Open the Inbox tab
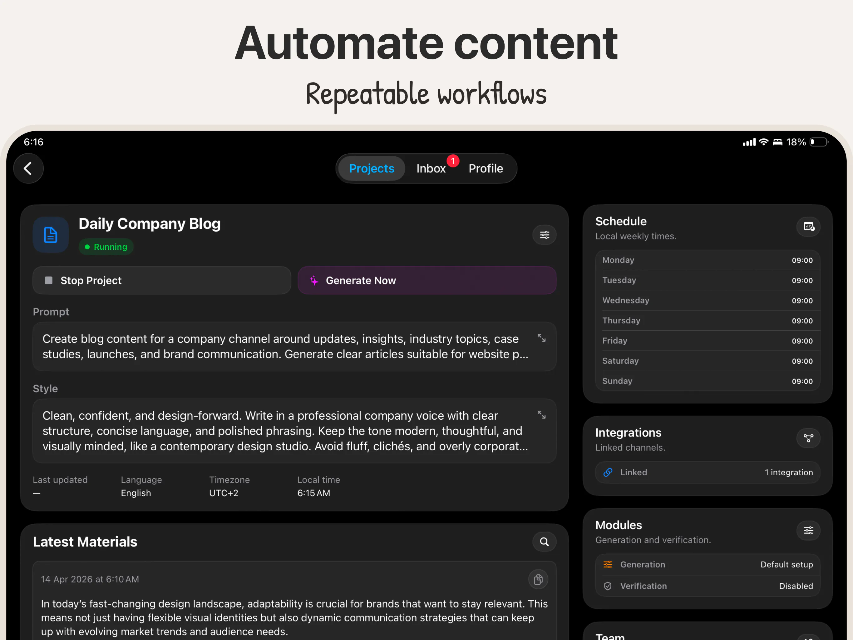This screenshot has height=640, width=853. pos(431,168)
